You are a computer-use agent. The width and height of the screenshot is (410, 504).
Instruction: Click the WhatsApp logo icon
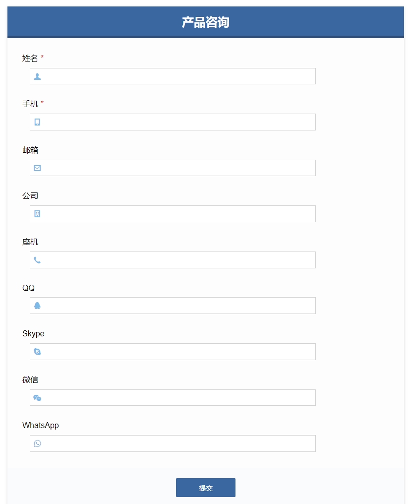pyautogui.click(x=37, y=443)
